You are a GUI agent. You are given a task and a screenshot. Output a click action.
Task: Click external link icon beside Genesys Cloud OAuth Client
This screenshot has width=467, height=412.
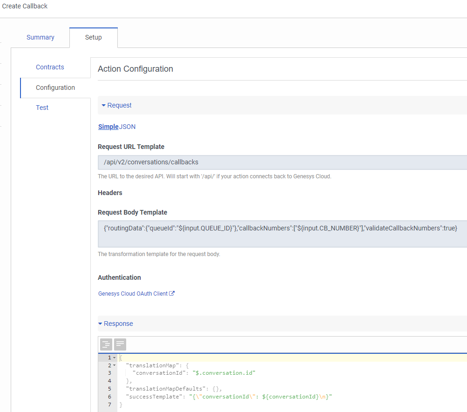[x=172, y=294]
